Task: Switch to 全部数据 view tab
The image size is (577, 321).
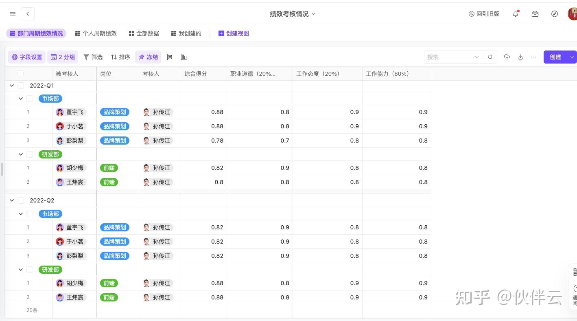Action: [x=144, y=33]
